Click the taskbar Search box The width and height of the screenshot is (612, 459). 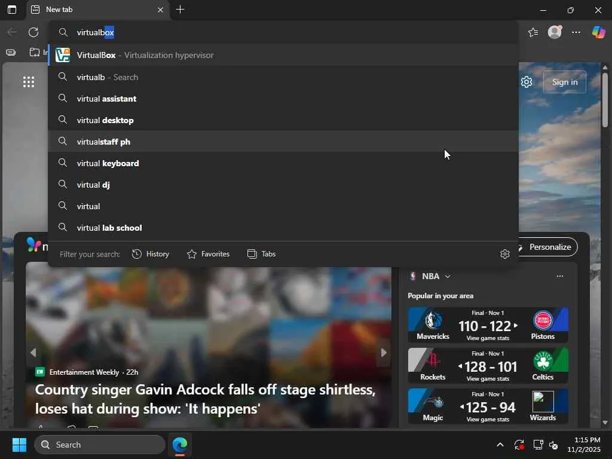tap(100, 445)
